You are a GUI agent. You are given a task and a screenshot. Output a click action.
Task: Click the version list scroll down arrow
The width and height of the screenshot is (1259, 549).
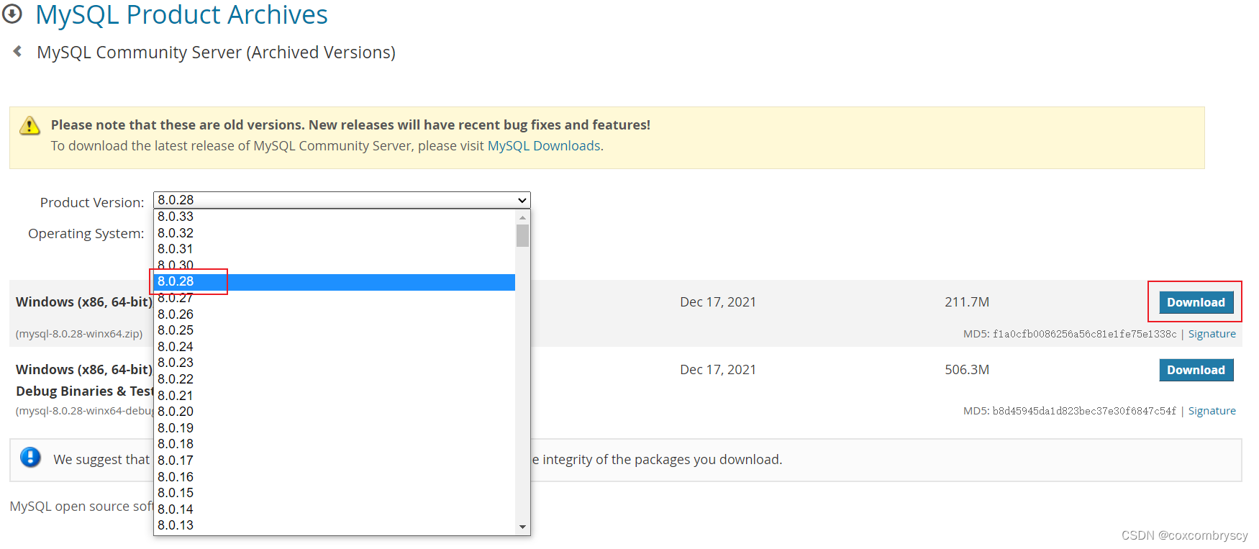[x=523, y=527]
